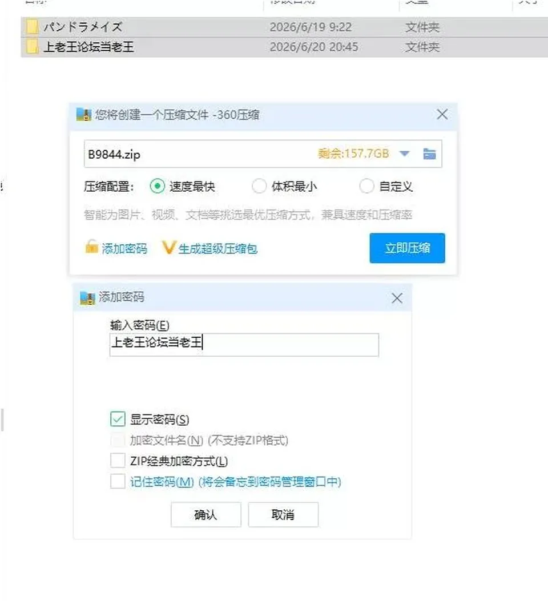The image size is (548, 601).
Task: Click the date 2026/6/19 9:22
Action: point(311,27)
